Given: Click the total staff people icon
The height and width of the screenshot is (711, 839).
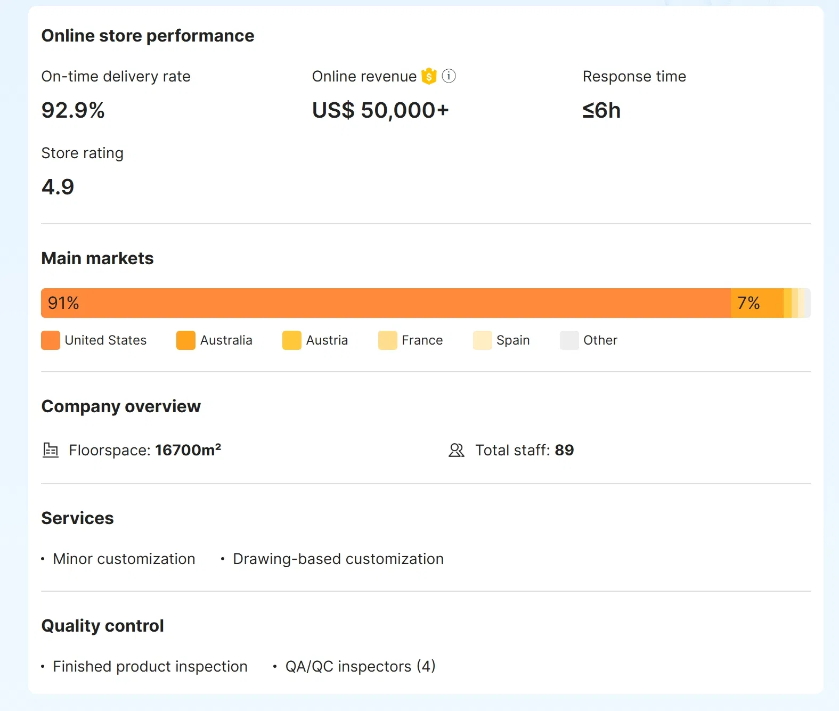Looking at the screenshot, I should [457, 450].
